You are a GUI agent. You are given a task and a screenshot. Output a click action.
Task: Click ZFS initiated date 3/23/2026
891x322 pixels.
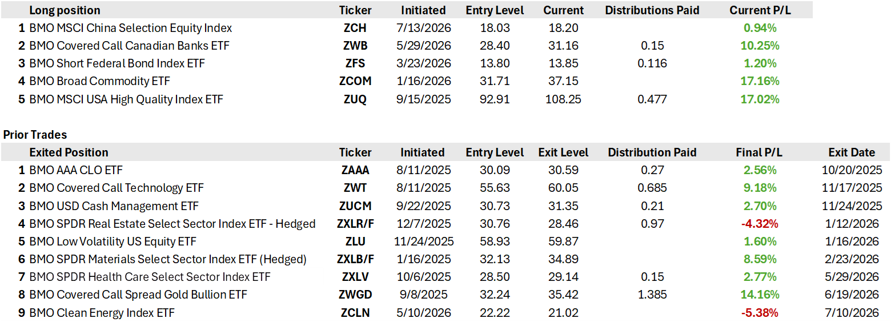423,63
